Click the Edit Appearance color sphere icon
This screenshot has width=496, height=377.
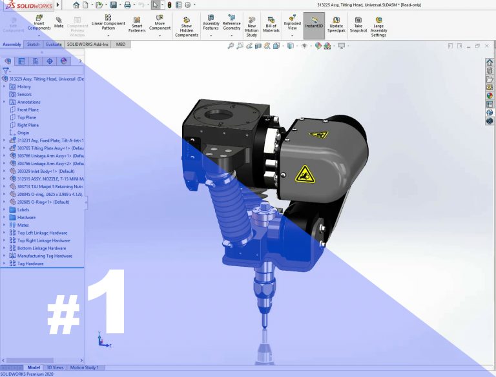pos(318,46)
